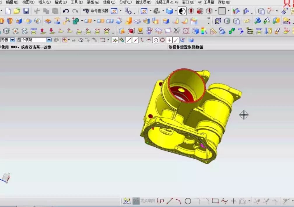This screenshot has width=294, height=207.
Task: Select the sketch Profile curve tool
Action: pyautogui.click(x=160, y=201)
